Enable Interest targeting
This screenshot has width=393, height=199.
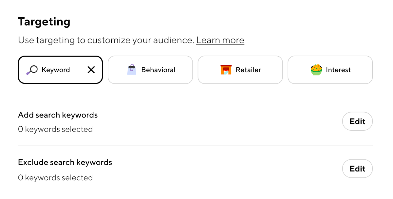pyautogui.click(x=330, y=70)
